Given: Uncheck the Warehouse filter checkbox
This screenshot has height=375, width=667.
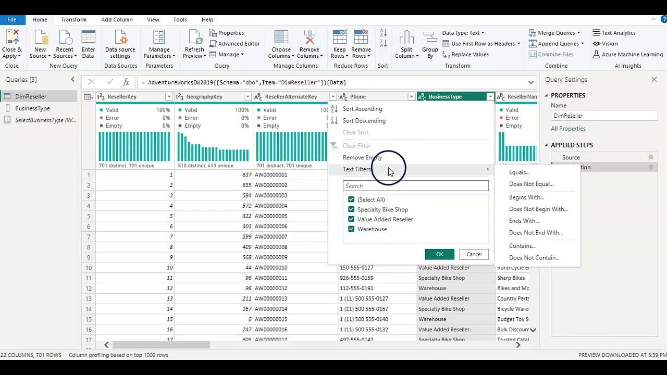Looking at the screenshot, I should tap(351, 229).
